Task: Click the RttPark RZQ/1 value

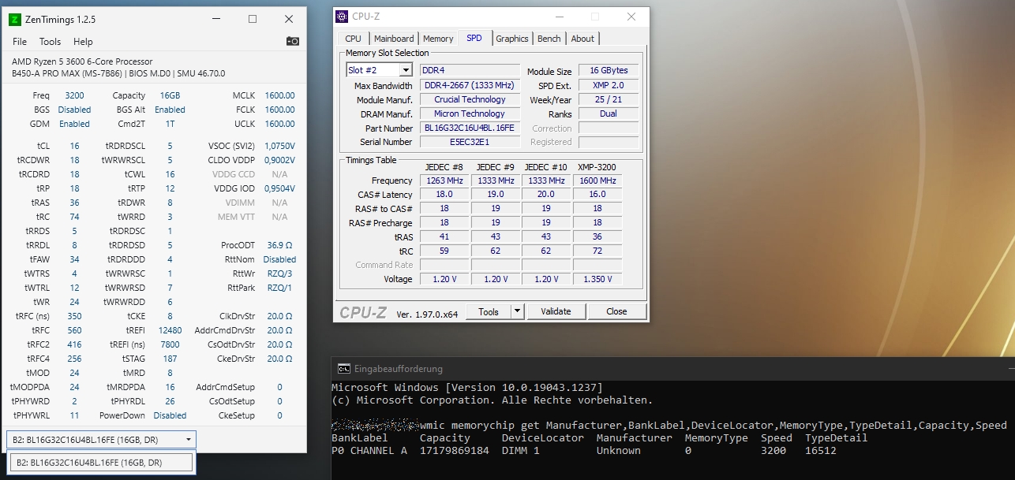Action: pos(279,288)
